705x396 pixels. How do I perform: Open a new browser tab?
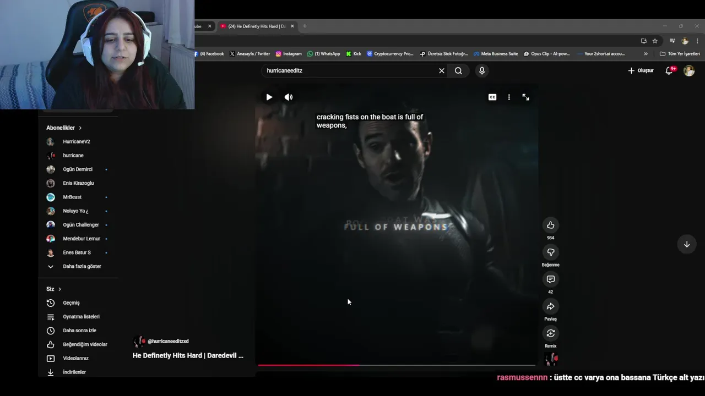pyautogui.click(x=305, y=26)
